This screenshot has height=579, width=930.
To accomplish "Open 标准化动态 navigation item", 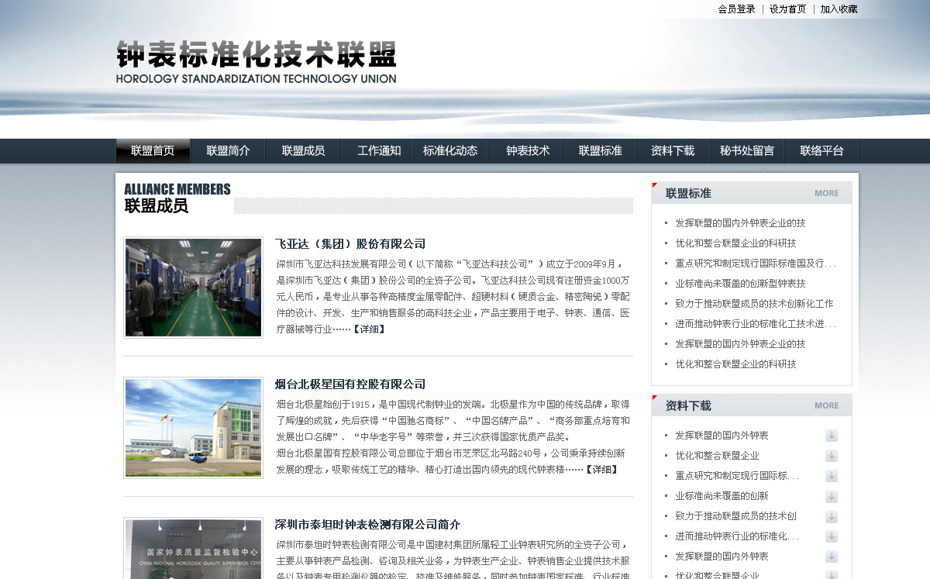I will pos(450,151).
